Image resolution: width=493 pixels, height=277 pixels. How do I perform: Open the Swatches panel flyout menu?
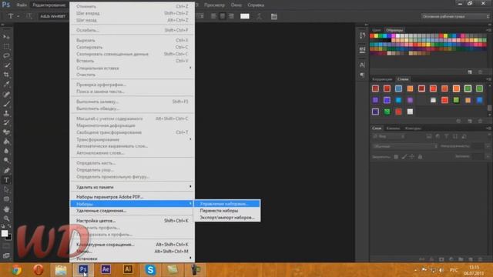click(489, 30)
